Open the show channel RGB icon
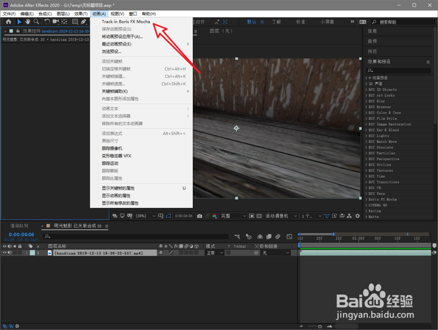This screenshot has height=330, width=438. [215, 216]
